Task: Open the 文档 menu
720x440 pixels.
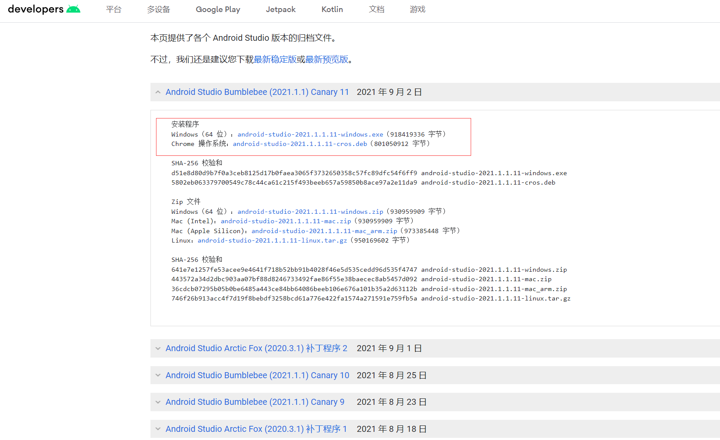Action: [377, 9]
